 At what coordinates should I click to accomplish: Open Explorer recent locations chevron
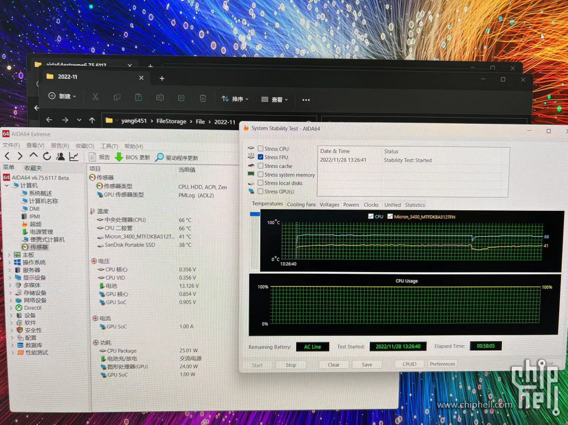tap(79, 120)
